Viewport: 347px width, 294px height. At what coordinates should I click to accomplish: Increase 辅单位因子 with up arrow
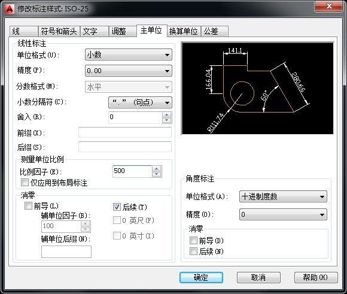(86, 224)
